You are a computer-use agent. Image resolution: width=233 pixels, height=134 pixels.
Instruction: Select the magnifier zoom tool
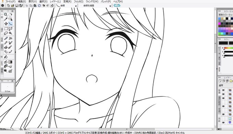tap(6, 14)
